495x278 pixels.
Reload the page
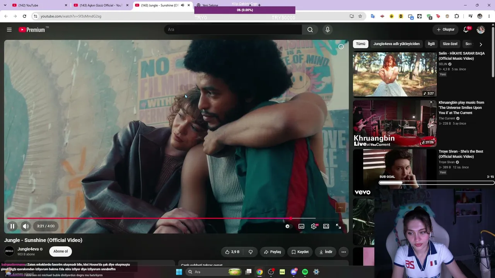(24, 16)
